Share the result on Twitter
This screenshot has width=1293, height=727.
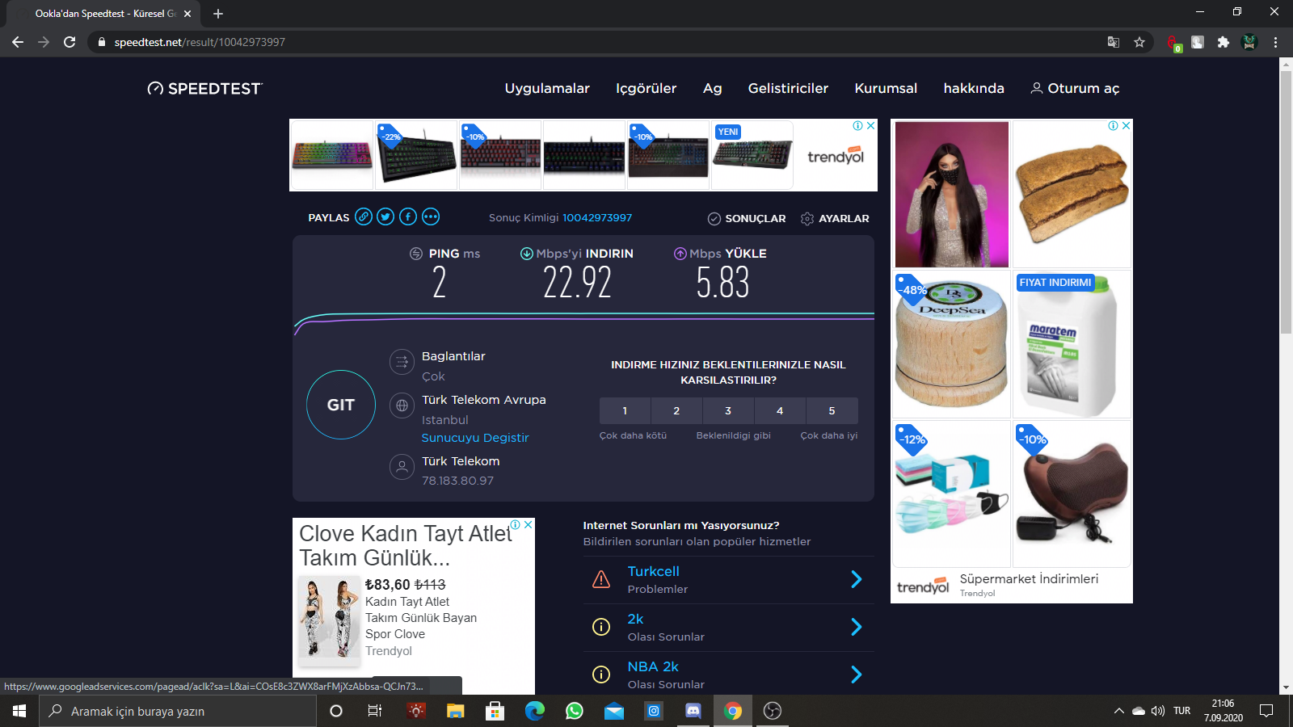(385, 216)
